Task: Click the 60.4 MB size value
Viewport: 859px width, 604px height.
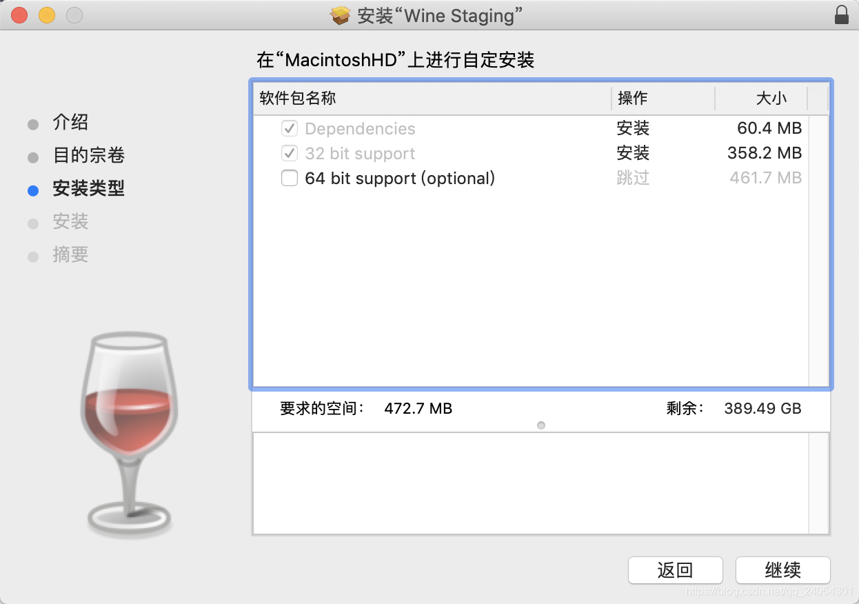Action: pos(769,129)
